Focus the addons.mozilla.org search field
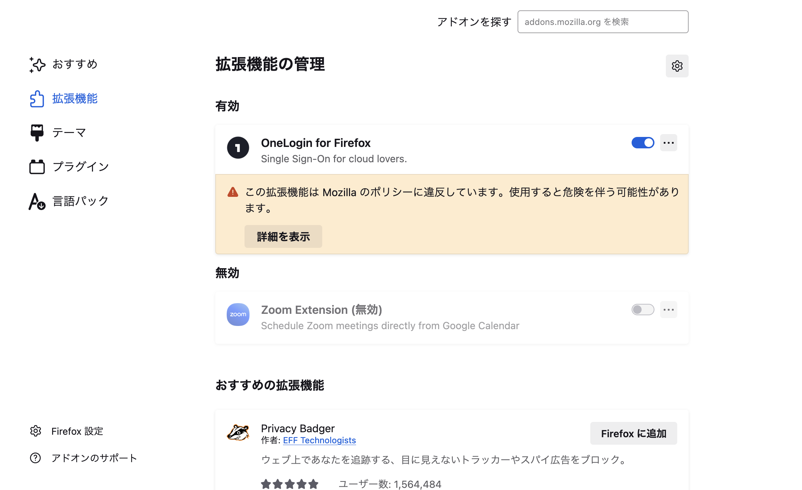The height and width of the screenshot is (490, 802). [603, 22]
